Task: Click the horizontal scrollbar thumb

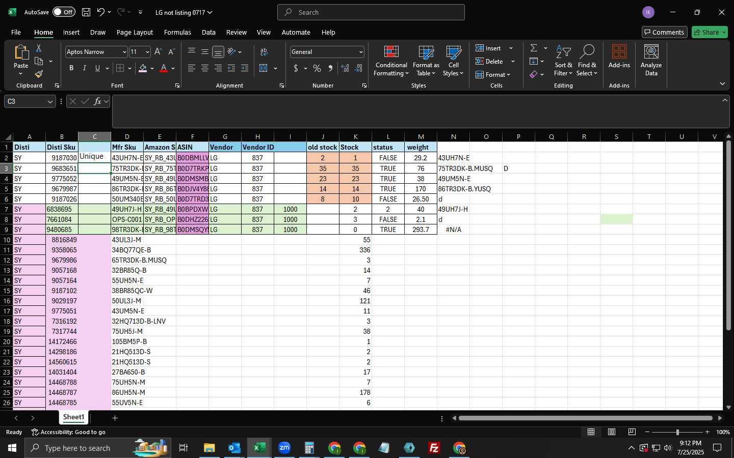Action: click(585, 418)
